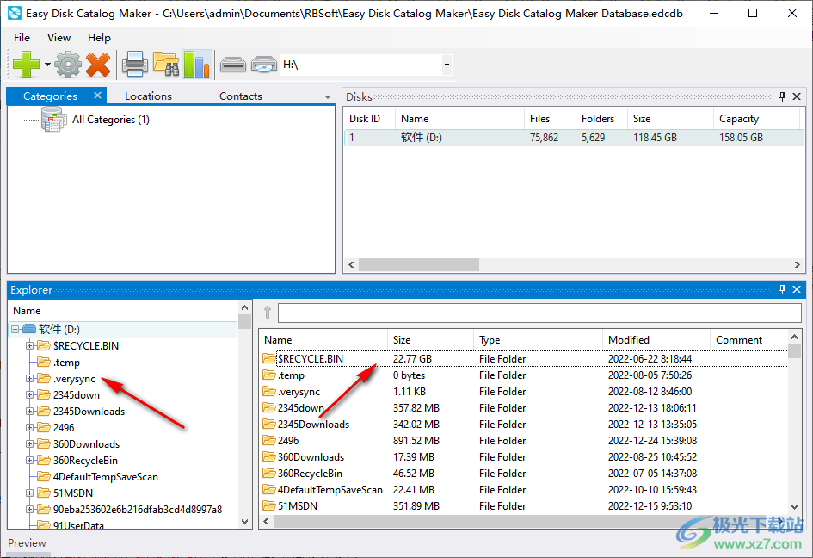Toggle the bar chart Statistics icon
The image size is (813, 558).
(x=197, y=65)
